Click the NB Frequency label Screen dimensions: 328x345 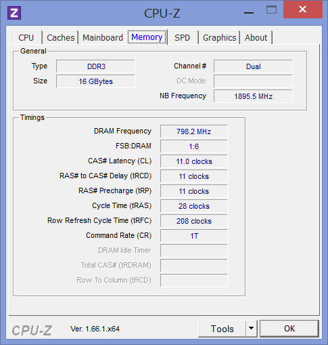(183, 96)
